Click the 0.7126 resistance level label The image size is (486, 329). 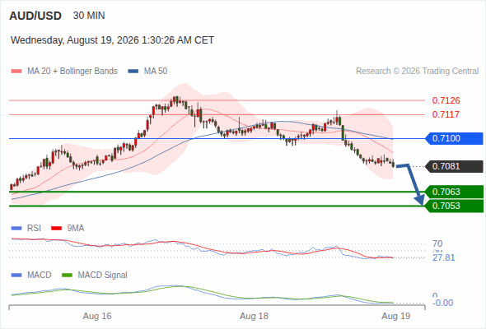tap(446, 100)
